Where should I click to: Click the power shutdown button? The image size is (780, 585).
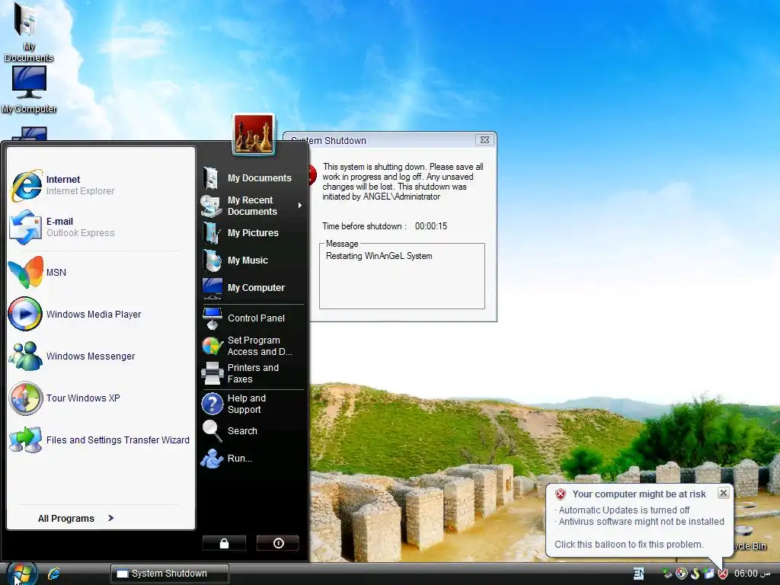click(x=278, y=543)
